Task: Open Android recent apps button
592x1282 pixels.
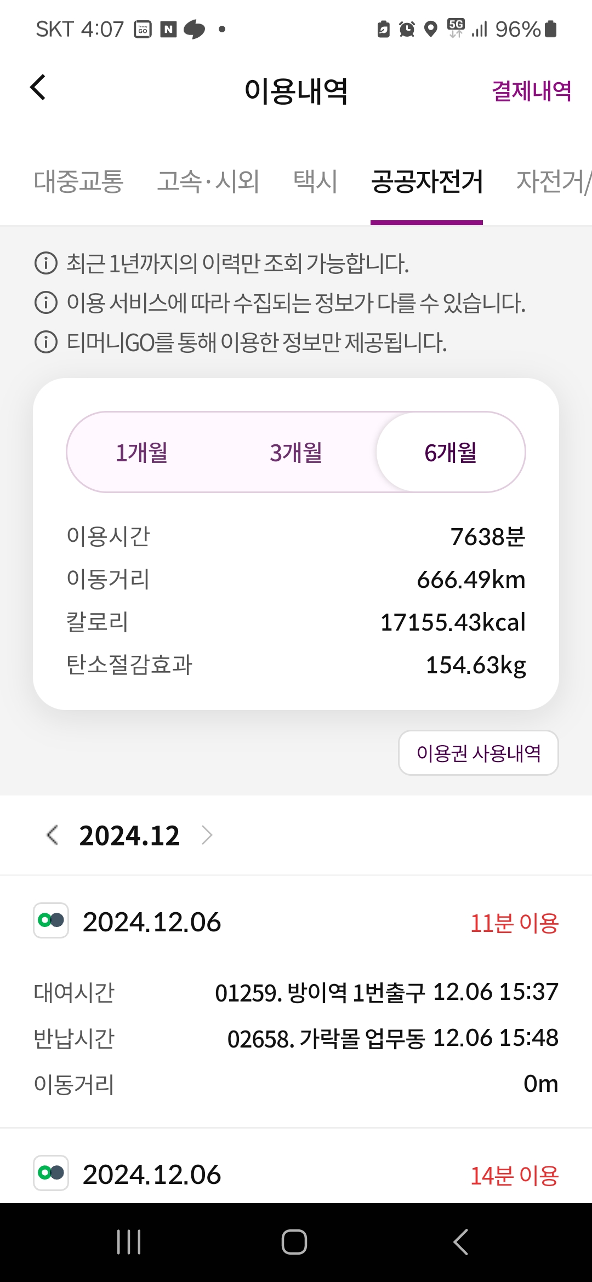Action: point(129,1242)
